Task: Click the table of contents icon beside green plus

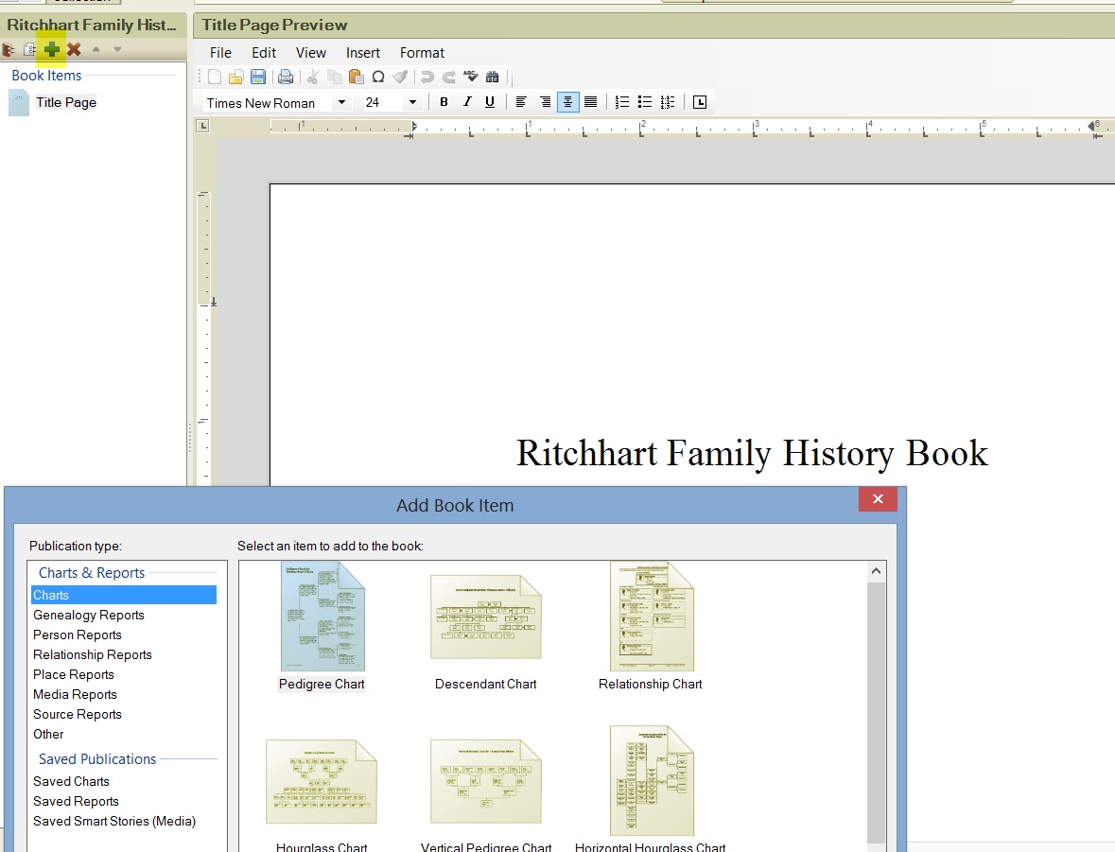Action: click(30, 50)
